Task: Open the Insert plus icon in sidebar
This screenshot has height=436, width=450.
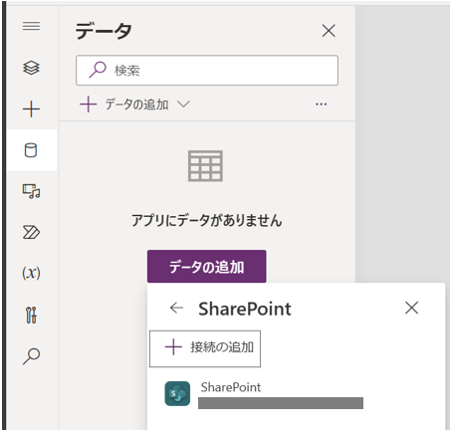Action: (x=31, y=109)
